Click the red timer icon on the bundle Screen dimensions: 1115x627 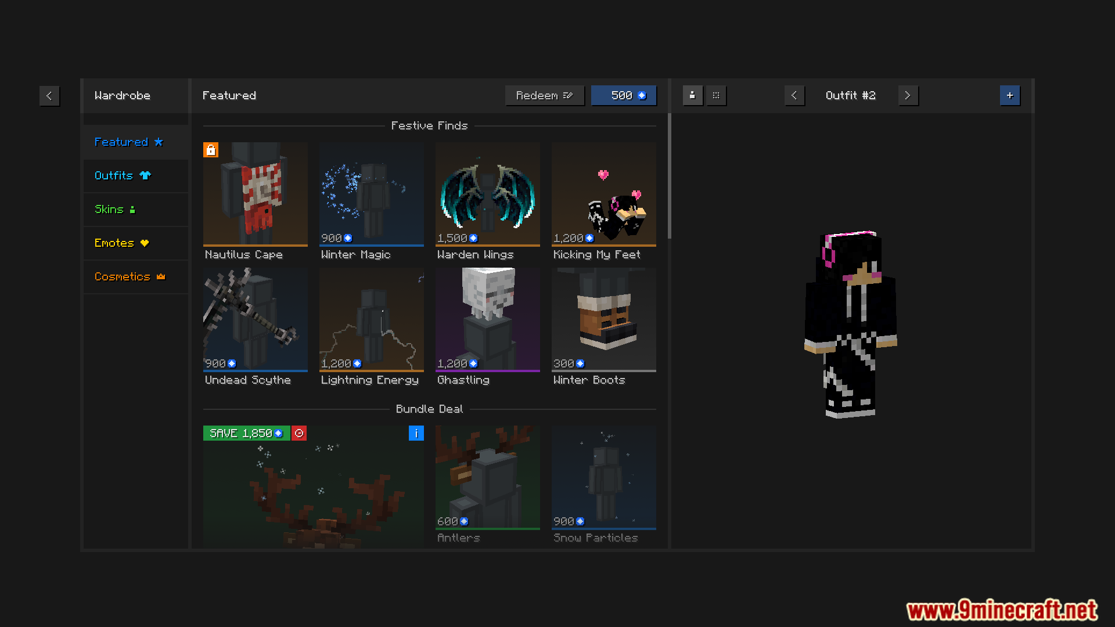[x=299, y=434]
